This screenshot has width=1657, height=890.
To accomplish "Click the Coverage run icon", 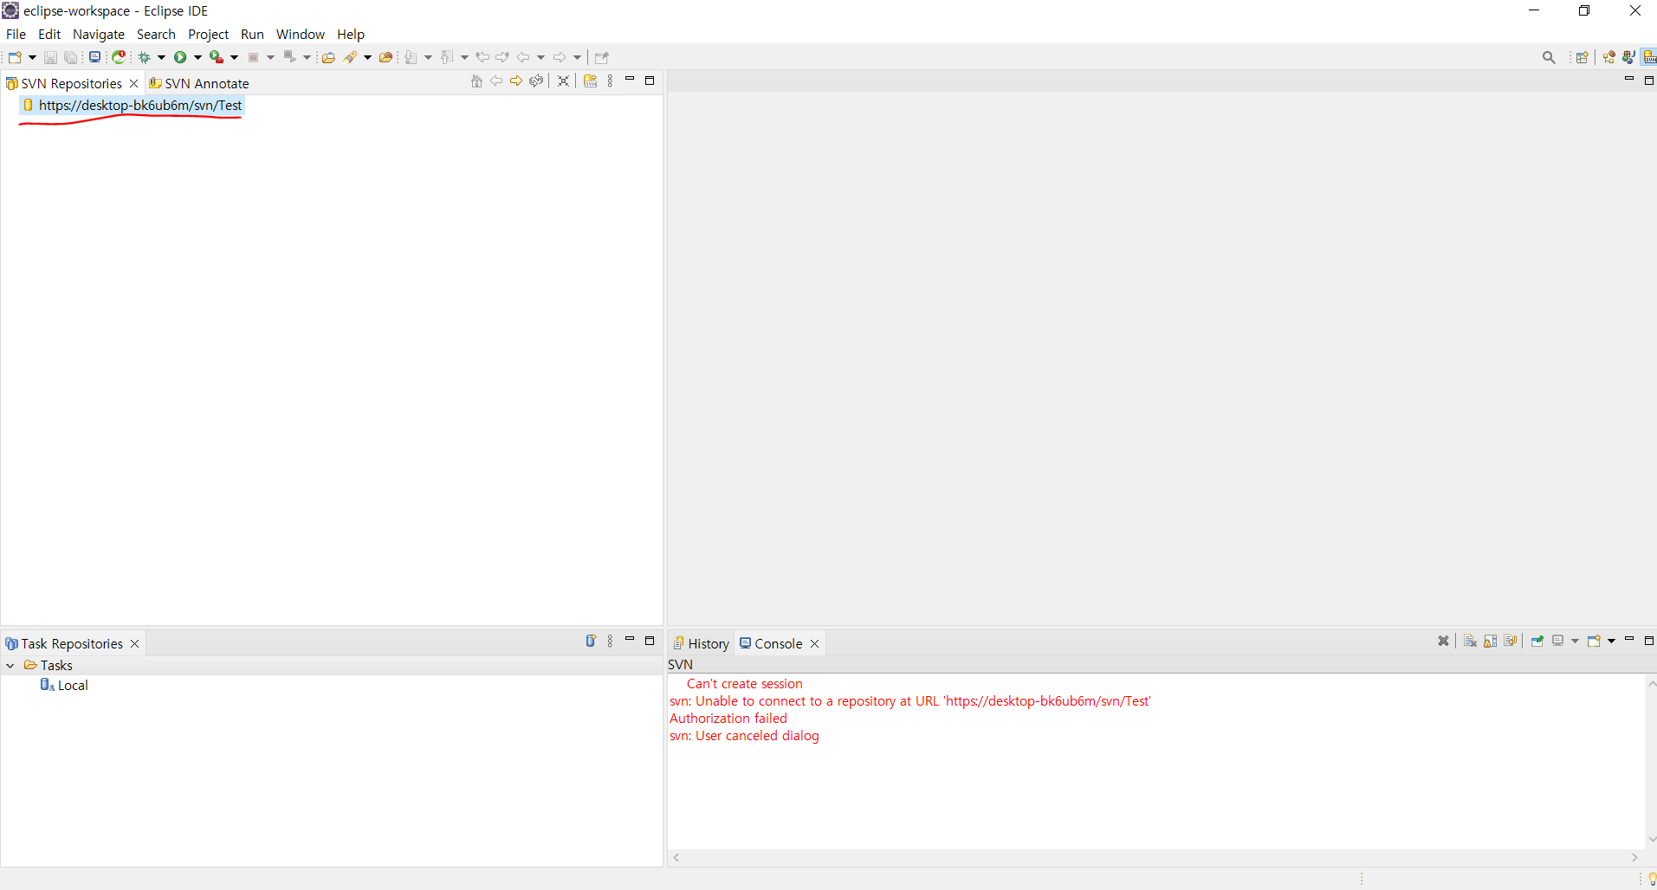I will pos(217,57).
